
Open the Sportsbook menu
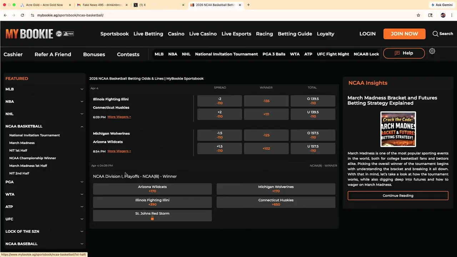114,34
